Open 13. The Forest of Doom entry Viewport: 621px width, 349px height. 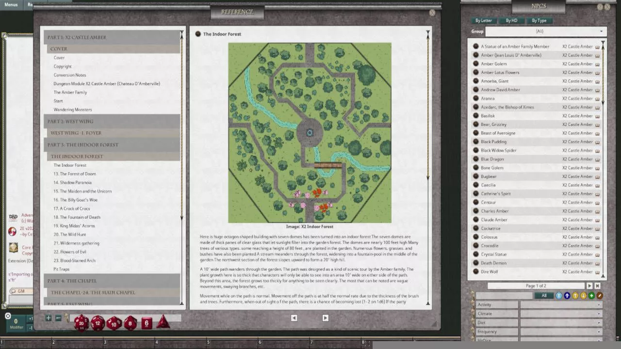[75, 174]
